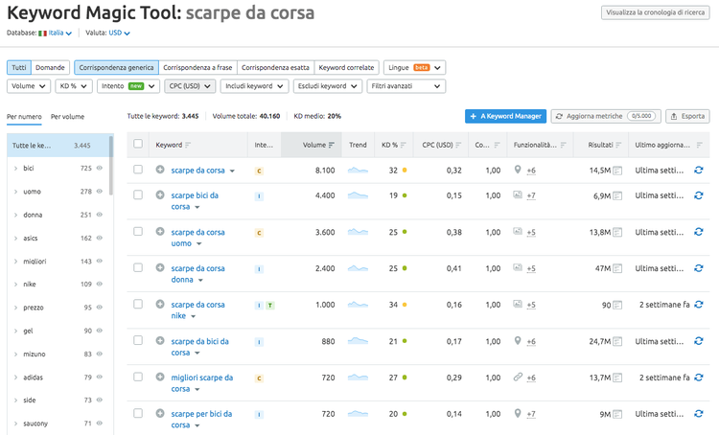Add scarpe da corsa keyword with plus icon
Screen dimensions: 719x435
pyautogui.click(x=160, y=170)
